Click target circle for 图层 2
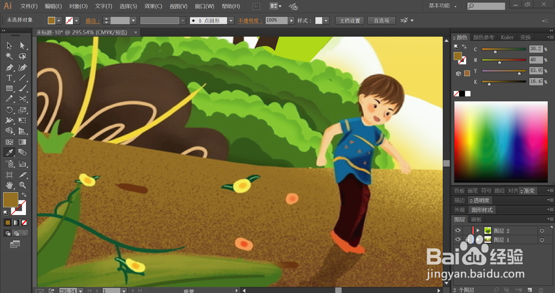 542,231
